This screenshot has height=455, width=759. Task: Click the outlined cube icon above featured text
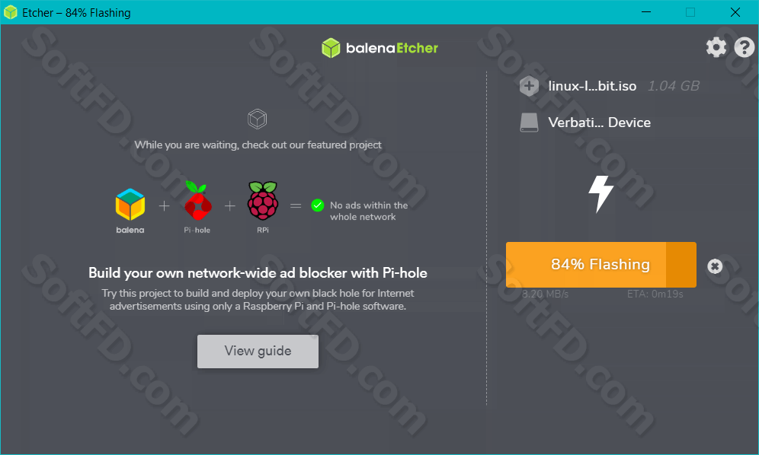[x=257, y=119]
